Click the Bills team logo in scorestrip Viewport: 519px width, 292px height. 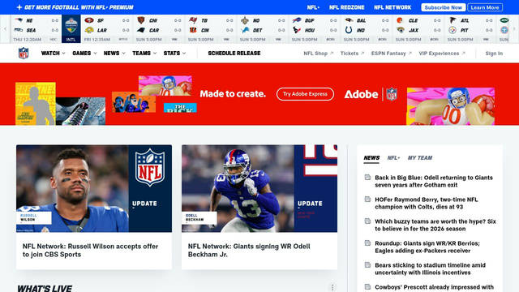tap(297, 20)
